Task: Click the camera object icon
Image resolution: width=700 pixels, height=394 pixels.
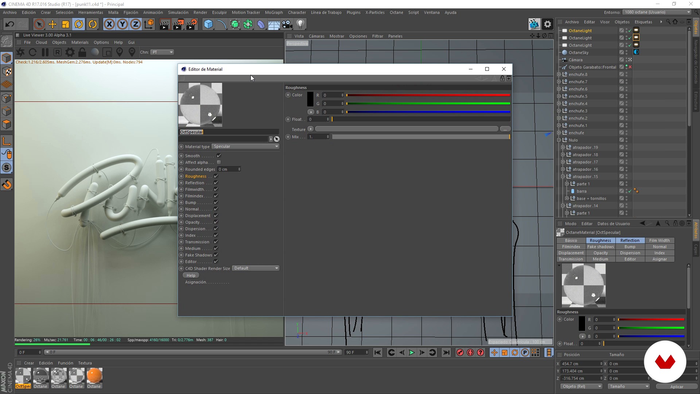Action: (x=287, y=24)
